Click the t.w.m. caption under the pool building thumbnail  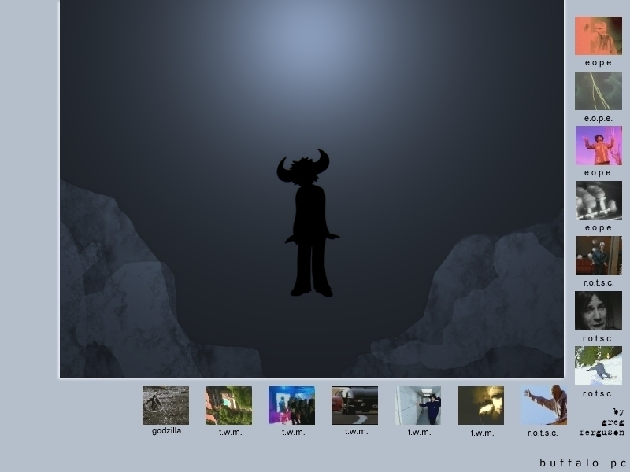pyautogui.click(x=230, y=432)
